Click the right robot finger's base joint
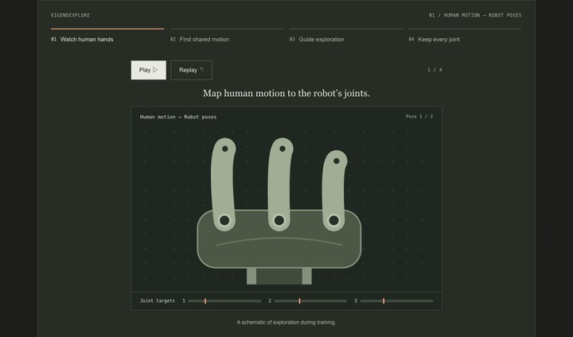The width and height of the screenshot is (573, 337). click(x=333, y=220)
